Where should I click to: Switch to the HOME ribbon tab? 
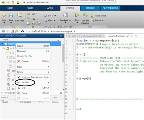tap(10, 8)
